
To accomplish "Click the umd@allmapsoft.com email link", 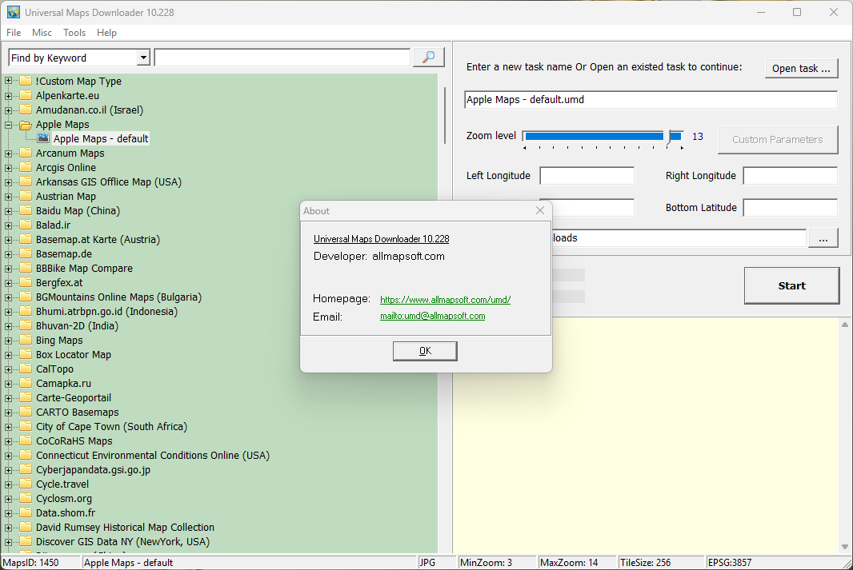I will coord(432,316).
